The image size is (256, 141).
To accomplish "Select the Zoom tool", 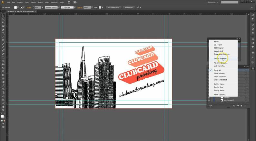I will click(3, 110).
